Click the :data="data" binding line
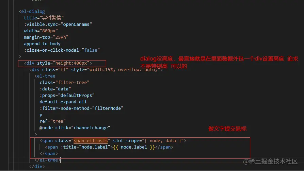 click(x=55, y=89)
